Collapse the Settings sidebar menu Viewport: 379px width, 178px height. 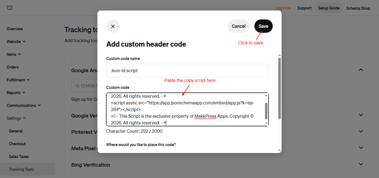16,118
